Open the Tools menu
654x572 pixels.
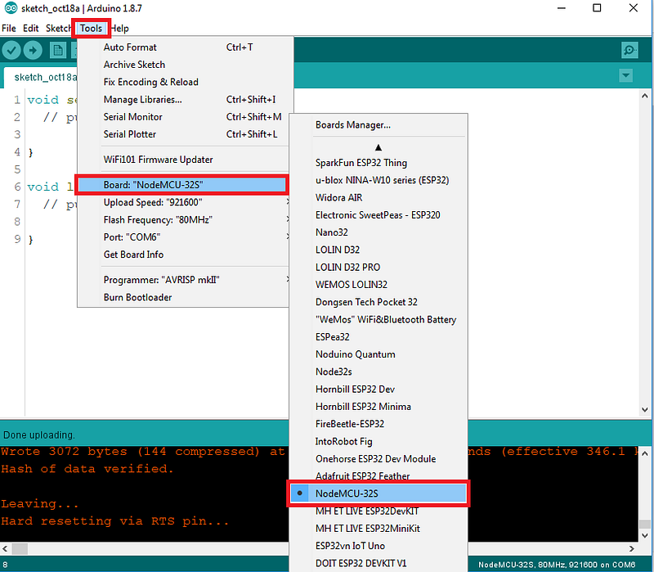91,29
